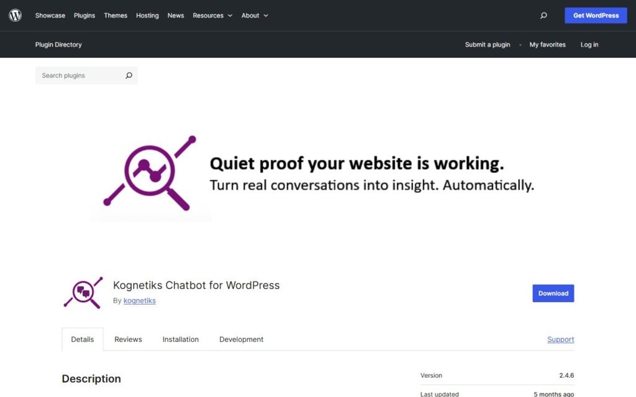
Task: Open Submit a plugin link
Action: click(488, 45)
